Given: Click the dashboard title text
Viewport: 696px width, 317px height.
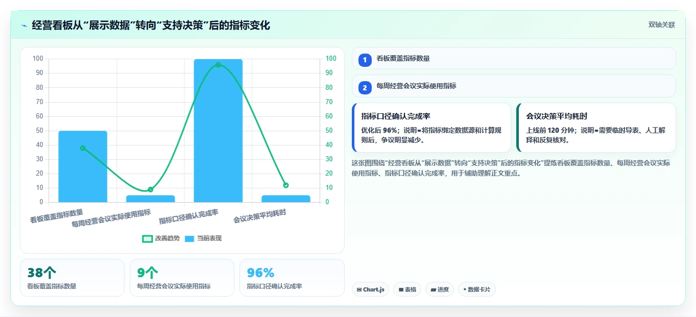Looking at the screenshot, I should coord(151,26).
